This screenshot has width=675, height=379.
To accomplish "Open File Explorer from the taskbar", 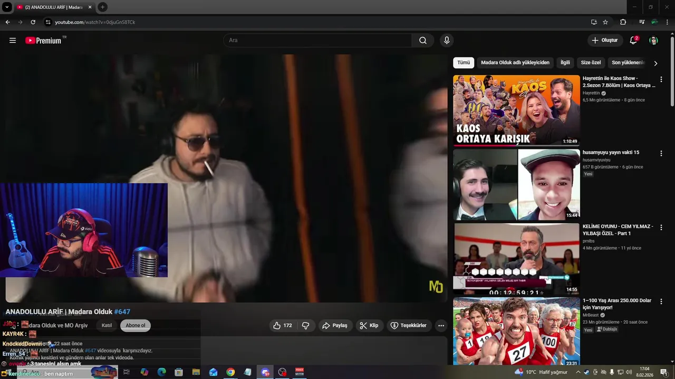I will click(x=196, y=372).
